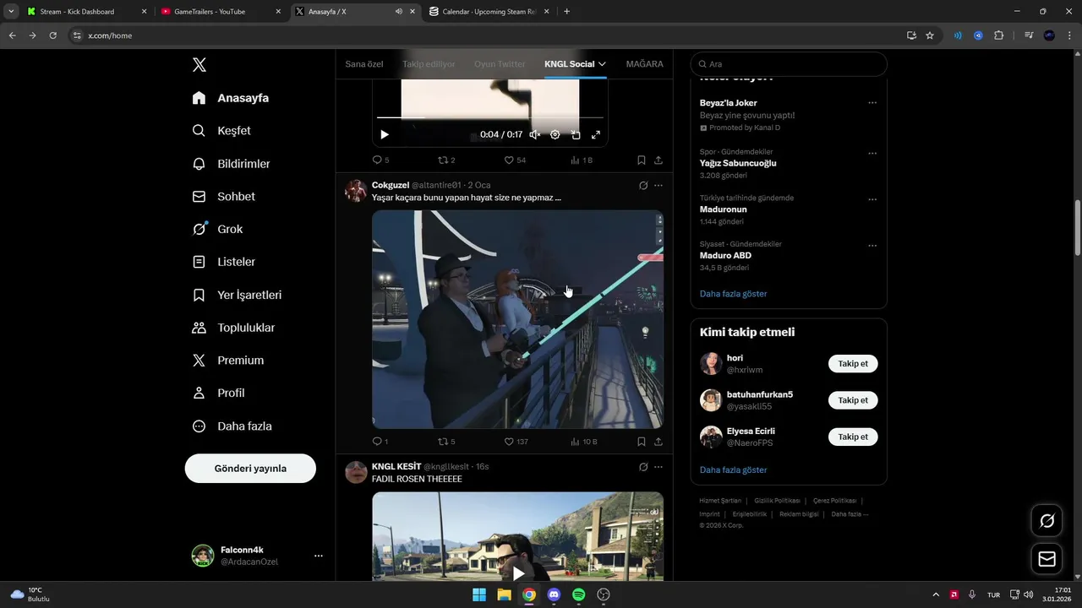Open more options on KNGL KESİT post
The height and width of the screenshot is (608, 1082).
pyautogui.click(x=658, y=467)
